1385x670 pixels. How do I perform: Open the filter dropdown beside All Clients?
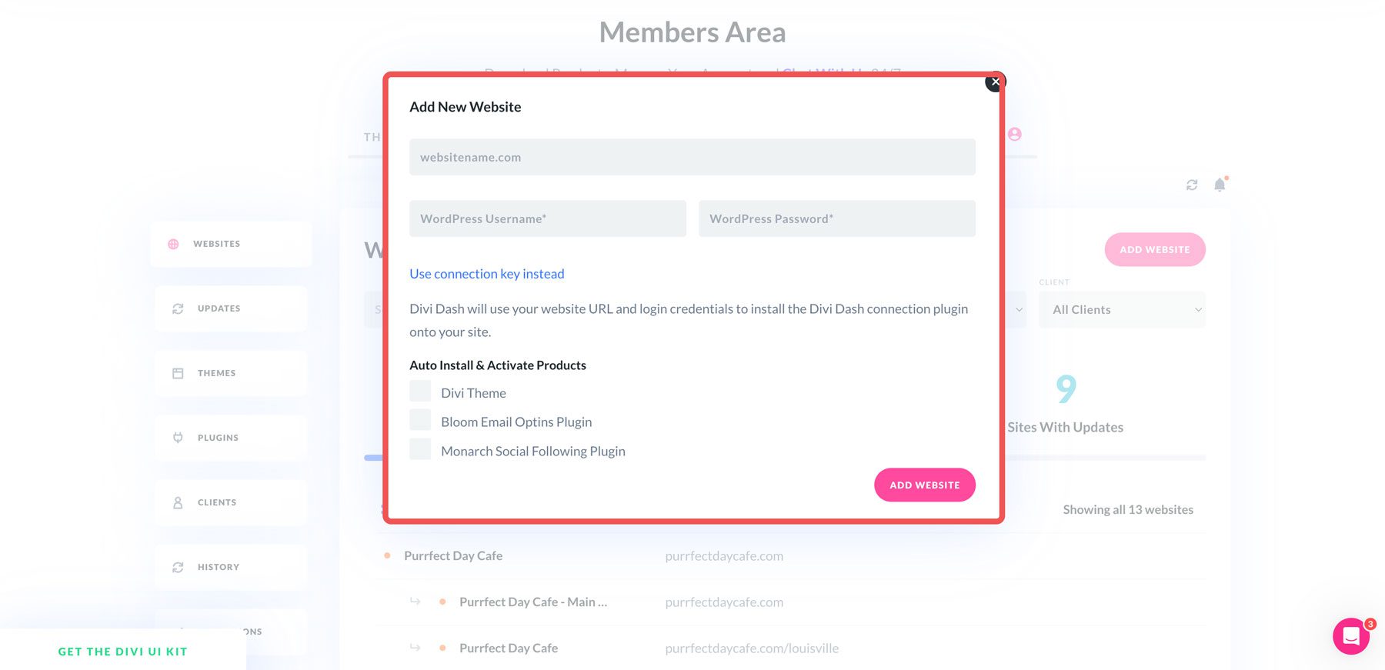point(1019,309)
